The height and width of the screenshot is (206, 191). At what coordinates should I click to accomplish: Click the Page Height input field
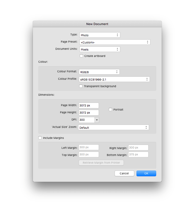(89, 112)
